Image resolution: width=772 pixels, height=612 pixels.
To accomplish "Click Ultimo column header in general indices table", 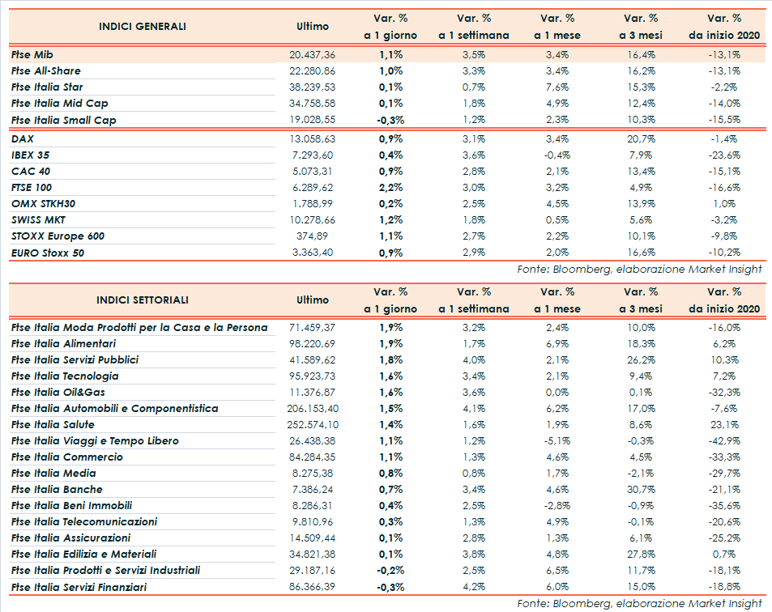I will click(313, 26).
